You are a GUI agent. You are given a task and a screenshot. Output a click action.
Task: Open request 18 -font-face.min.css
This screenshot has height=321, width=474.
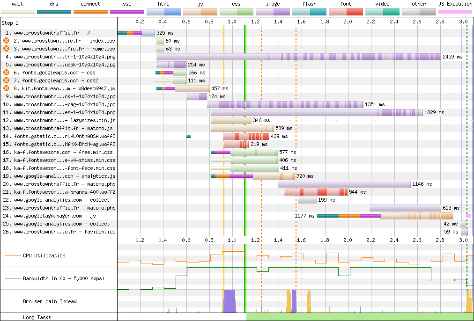pos(59,168)
